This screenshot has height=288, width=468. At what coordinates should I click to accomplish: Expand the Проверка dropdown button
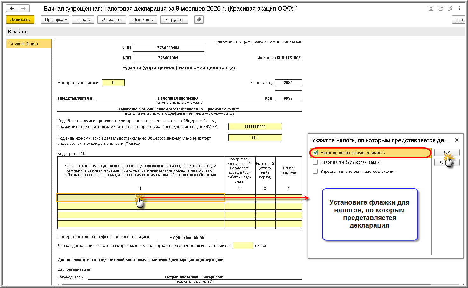coord(55,19)
